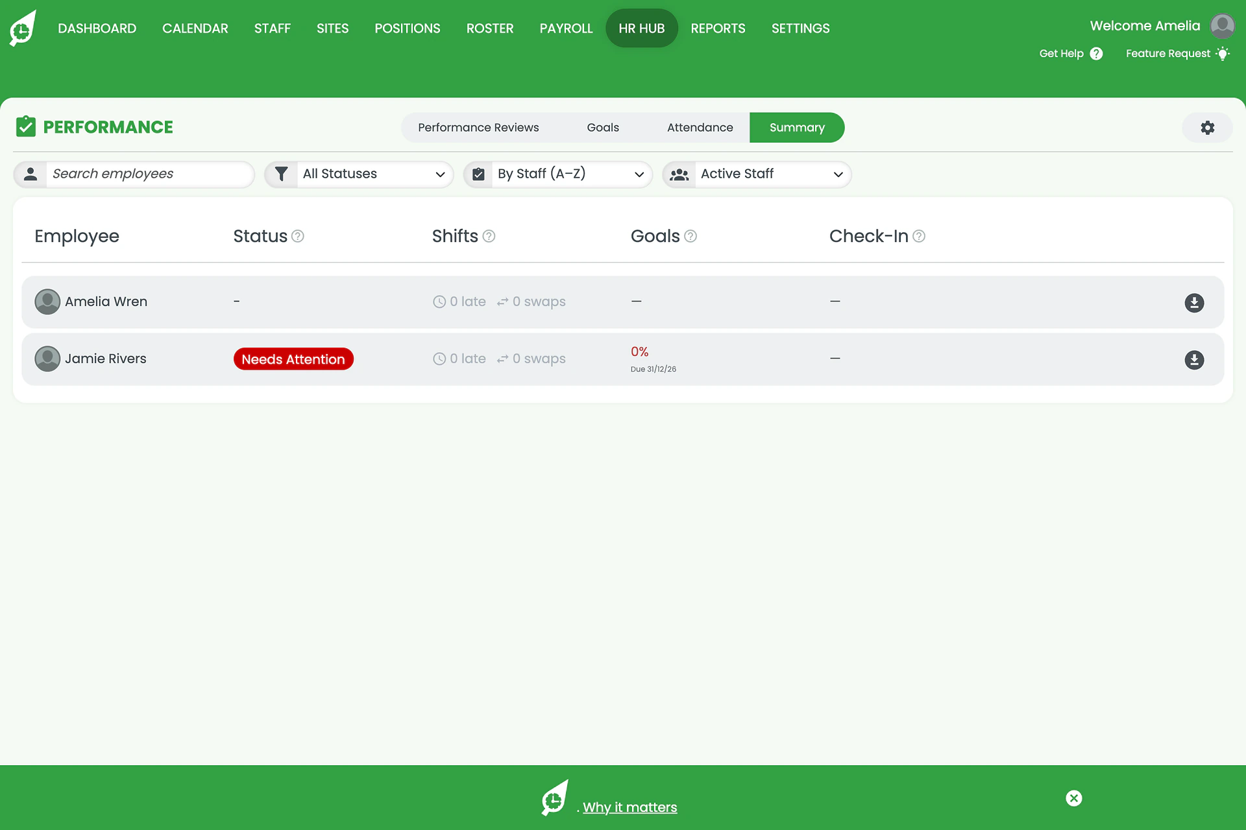
Task: Click the Amelia Wren employee name
Action: [106, 302]
